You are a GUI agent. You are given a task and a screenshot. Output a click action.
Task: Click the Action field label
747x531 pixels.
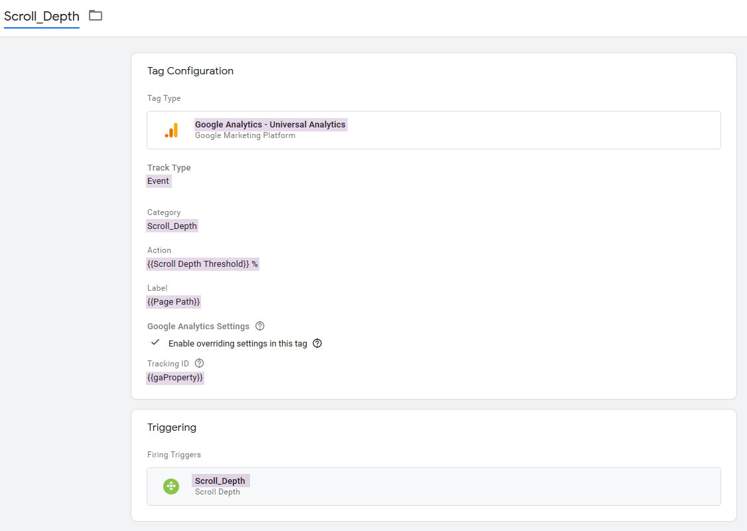(x=159, y=250)
